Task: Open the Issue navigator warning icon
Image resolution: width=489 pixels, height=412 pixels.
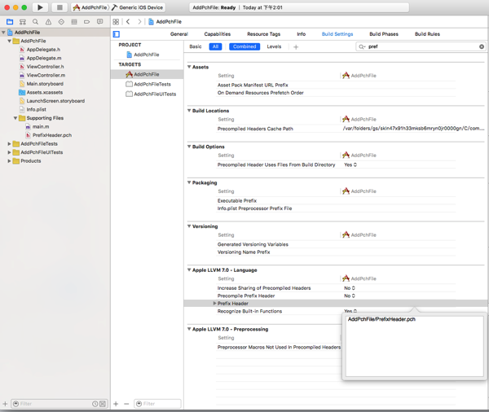Action: 48,21
